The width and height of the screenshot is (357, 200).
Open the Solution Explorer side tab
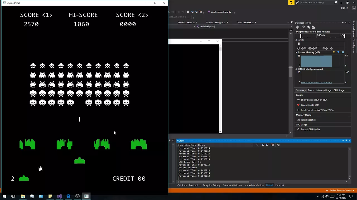[354, 29]
